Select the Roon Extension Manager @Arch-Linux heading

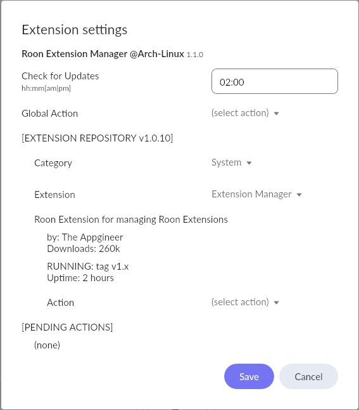pyautogui.click(x=103, y=54)
